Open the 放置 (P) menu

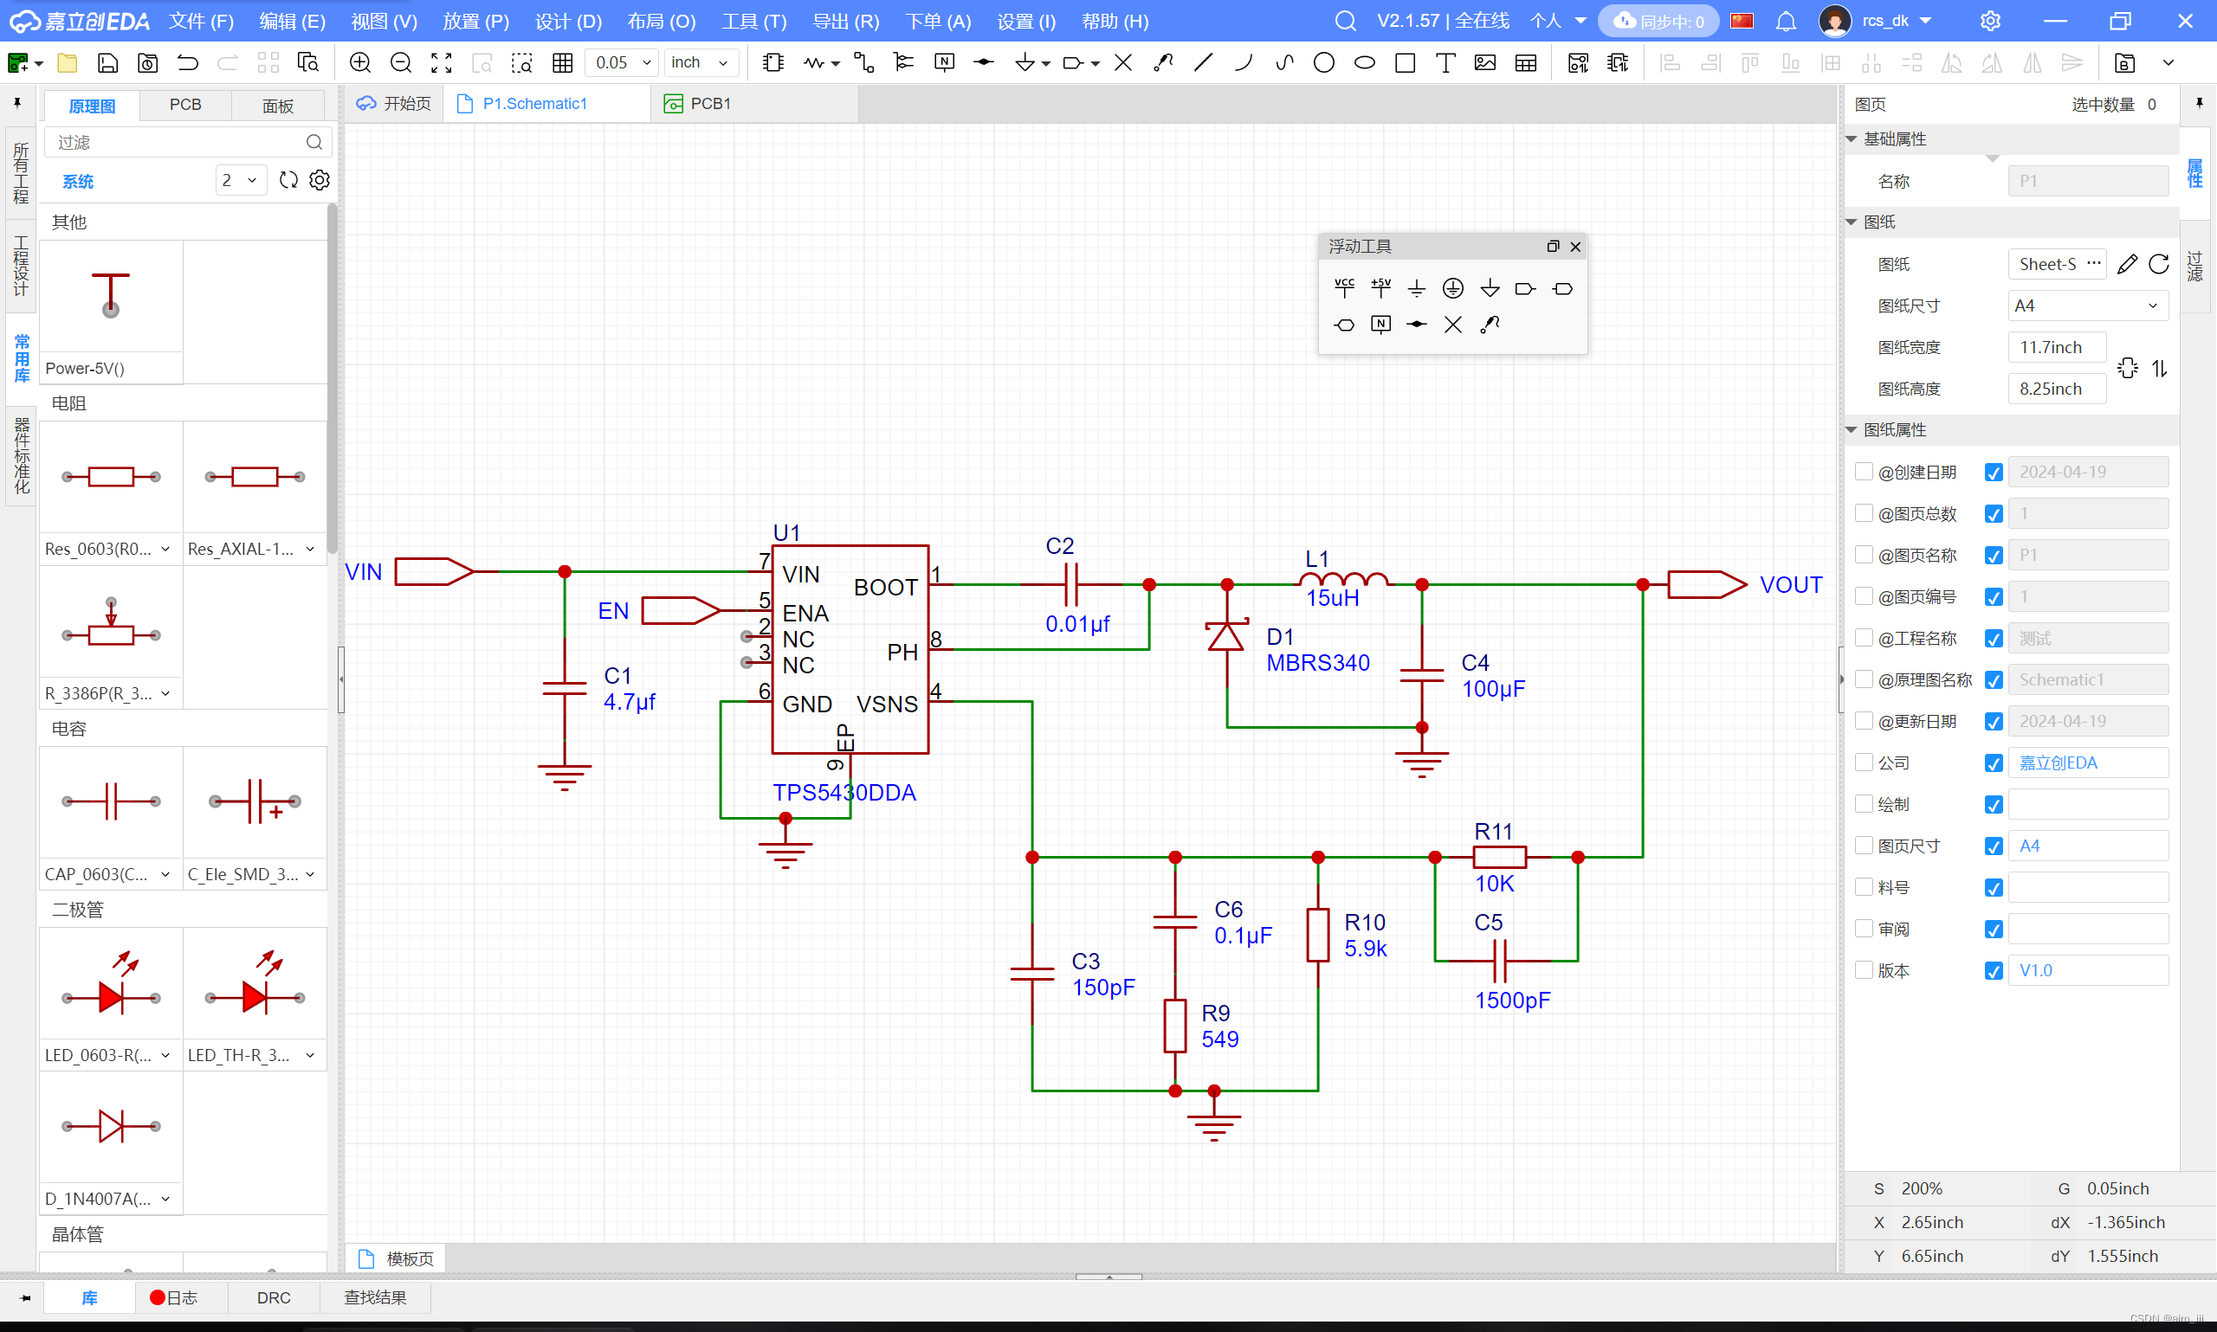[x=476, y=22]
